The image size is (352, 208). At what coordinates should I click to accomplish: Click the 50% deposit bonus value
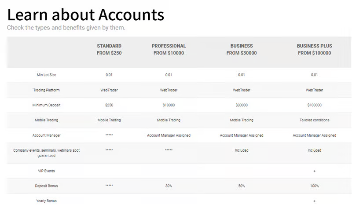pyautogui.click(x=242, y=186)
